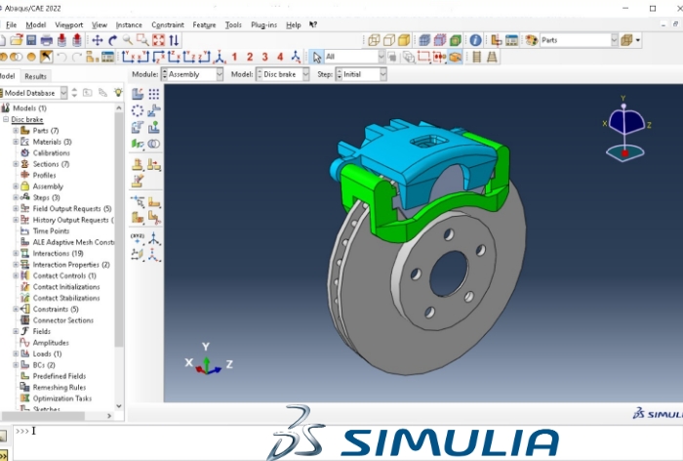Open the Viewport menu
The height and width of the screenshot is (461, 683).
pyautogui.click(x=69, y=24)
